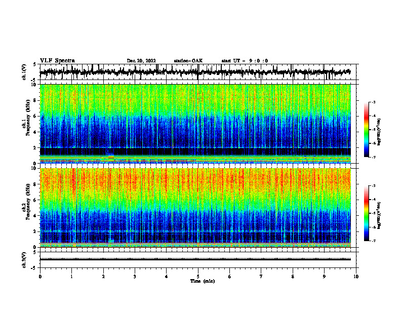
Task: Click time axis tick label "1"
Action: click(x=71, y=276)
